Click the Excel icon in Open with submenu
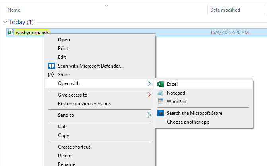Viewport: 267px width, 166px height. [161, 84]
